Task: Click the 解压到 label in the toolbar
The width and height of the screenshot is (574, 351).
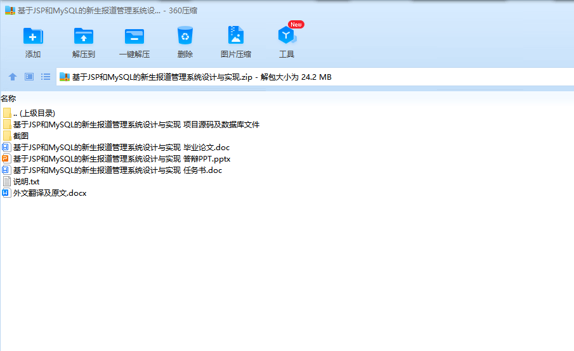Action: pos(84,54)
